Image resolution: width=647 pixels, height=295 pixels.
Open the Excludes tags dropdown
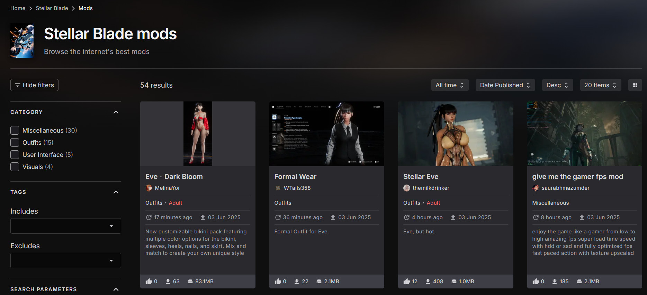tap(66, 260)
